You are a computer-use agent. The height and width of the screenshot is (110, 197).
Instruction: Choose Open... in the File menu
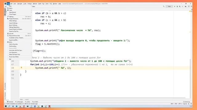point(19,8)
